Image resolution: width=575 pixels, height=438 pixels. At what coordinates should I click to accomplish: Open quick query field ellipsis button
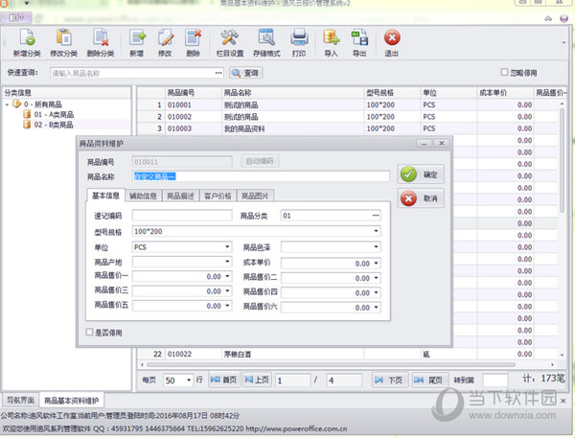pyautogui.click(x=218, y=73)
